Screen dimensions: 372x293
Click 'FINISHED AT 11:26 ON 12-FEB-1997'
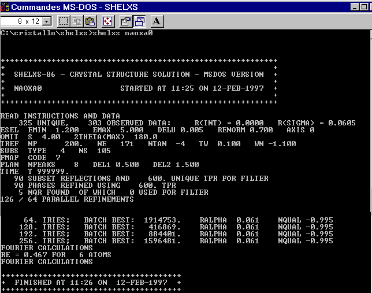(x=91, y=283)
